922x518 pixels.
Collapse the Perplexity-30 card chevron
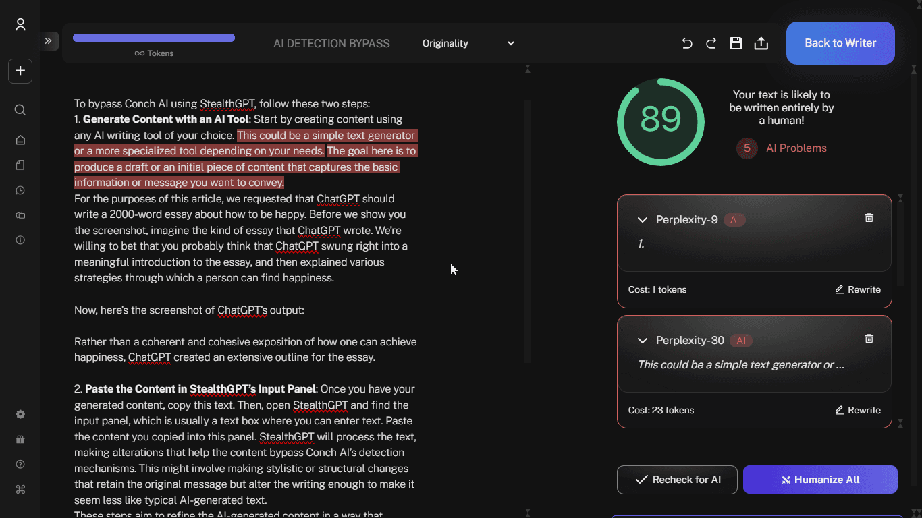point(643,341)
